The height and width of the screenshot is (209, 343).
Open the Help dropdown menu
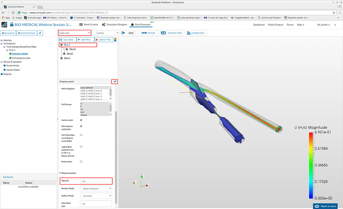pos(301,25)
